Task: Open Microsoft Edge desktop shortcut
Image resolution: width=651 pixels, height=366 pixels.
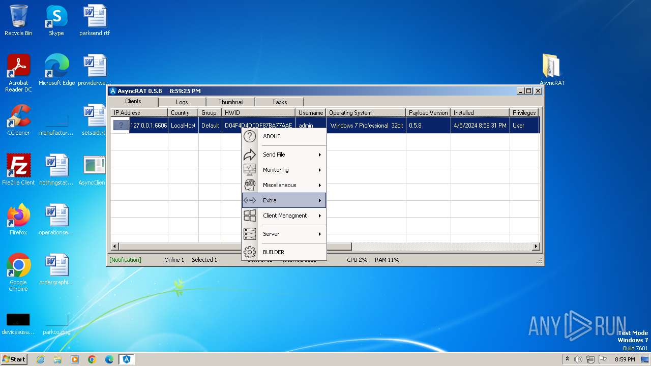Action: [x=56, y=71]
